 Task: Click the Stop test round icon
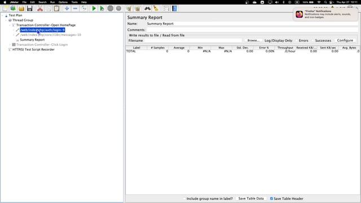(x=111, y=8)
